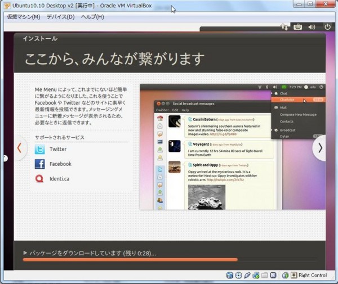Click the hard disk activity icon in status bar
The height and width of the screenshot is (284, 338).
(230, 276)
